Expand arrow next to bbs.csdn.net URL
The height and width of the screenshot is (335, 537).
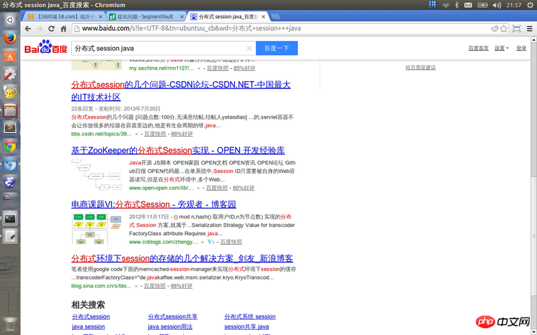(136, 134)
